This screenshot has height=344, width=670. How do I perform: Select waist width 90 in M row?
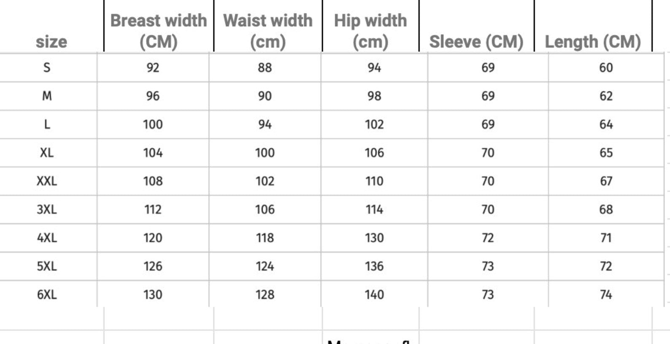[265, 96]
